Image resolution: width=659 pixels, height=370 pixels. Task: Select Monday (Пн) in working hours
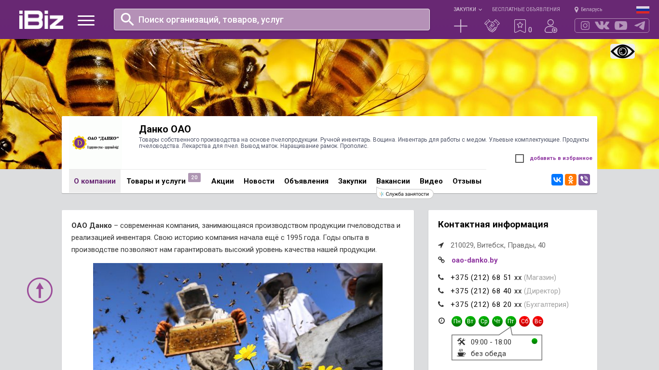click(457, 321)
